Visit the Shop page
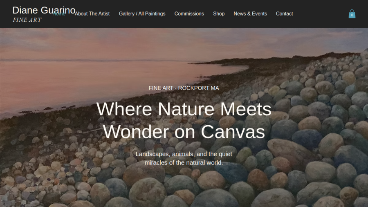 [x=219, y=14]
